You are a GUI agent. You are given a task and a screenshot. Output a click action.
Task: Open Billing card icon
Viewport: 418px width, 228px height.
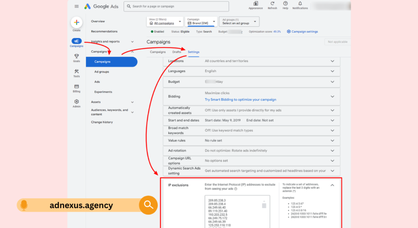(76, 86)
